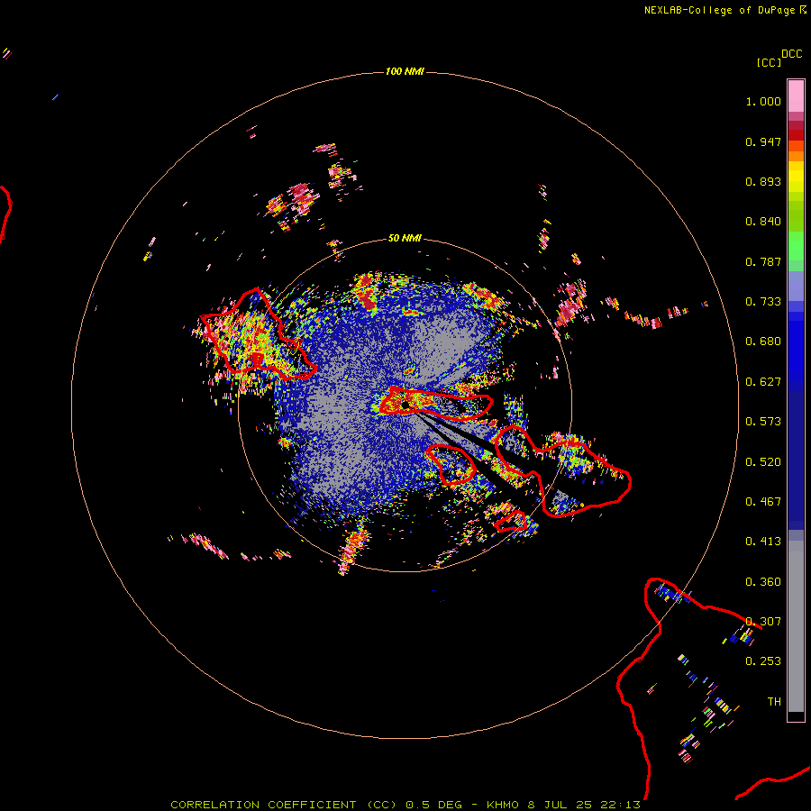Click the 0.947 scale value

coord(763,141)
